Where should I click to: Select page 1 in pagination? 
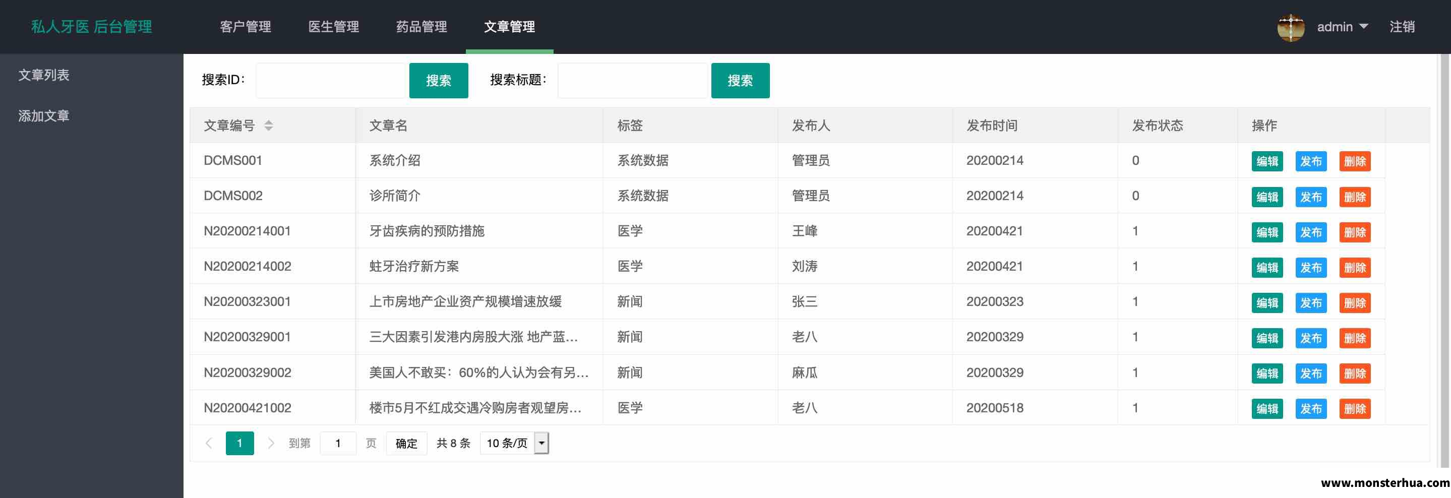click(x=240, y=444)
